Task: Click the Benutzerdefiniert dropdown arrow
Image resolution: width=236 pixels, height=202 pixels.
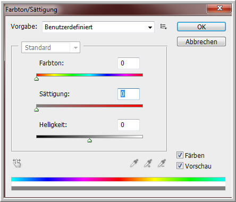Action: click(150, 27)
